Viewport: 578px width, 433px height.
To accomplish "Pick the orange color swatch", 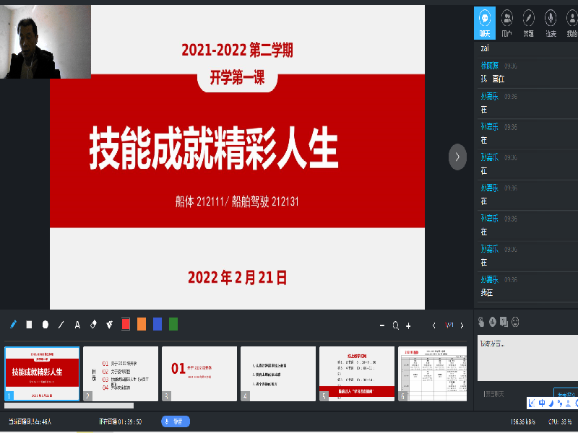I will click(x=142, y=325).
